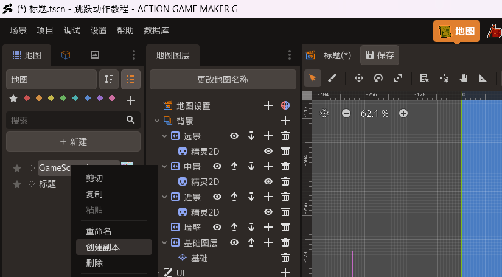
Task: Toggle visibility of 远景 精灵2D sprite
Action: [268, 151]
